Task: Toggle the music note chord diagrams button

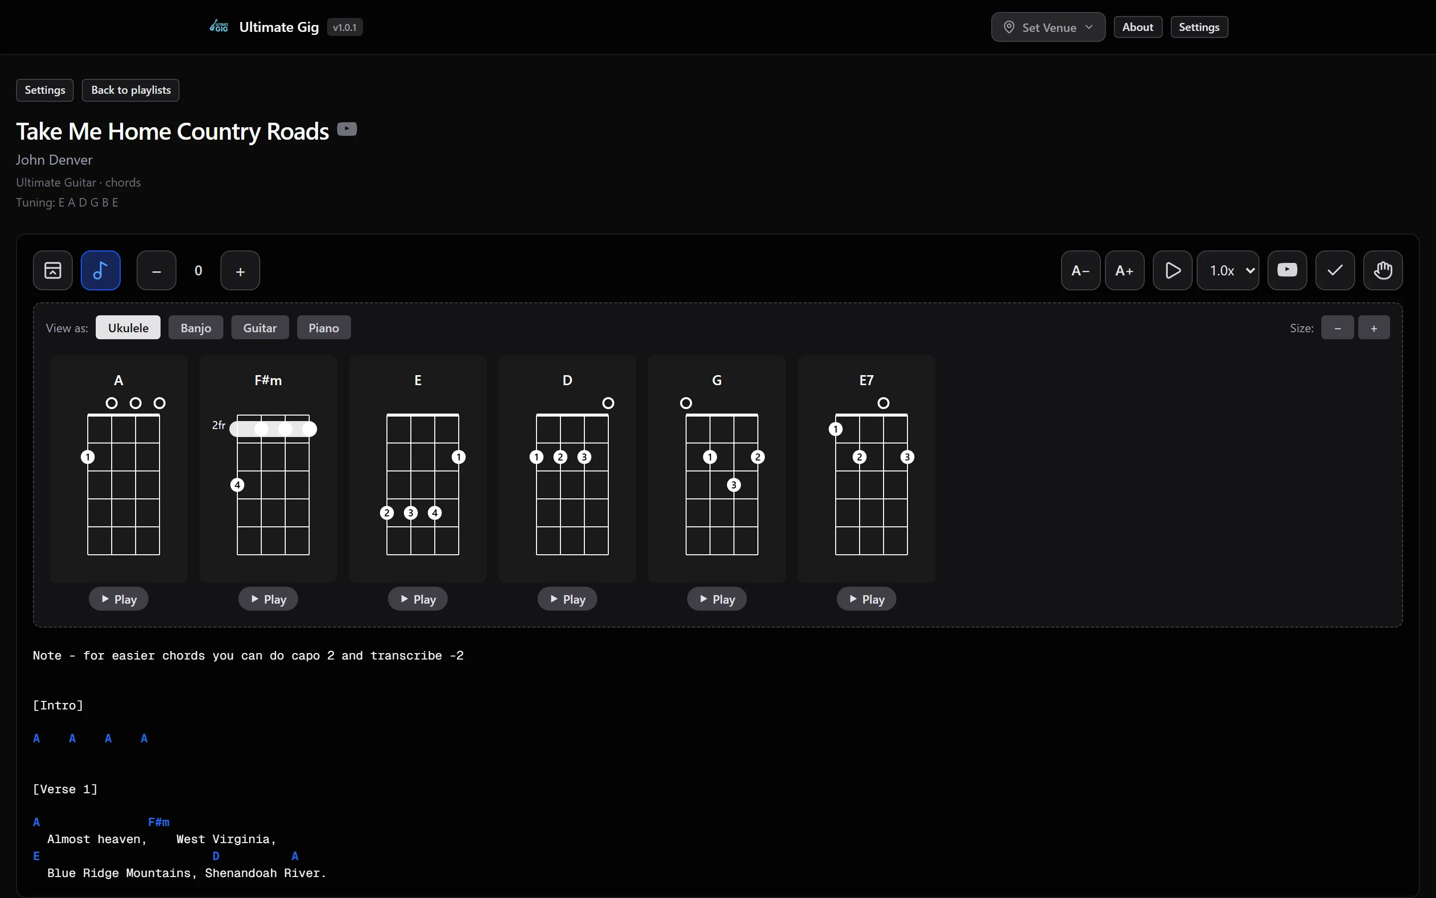Action: pos(100,270)
